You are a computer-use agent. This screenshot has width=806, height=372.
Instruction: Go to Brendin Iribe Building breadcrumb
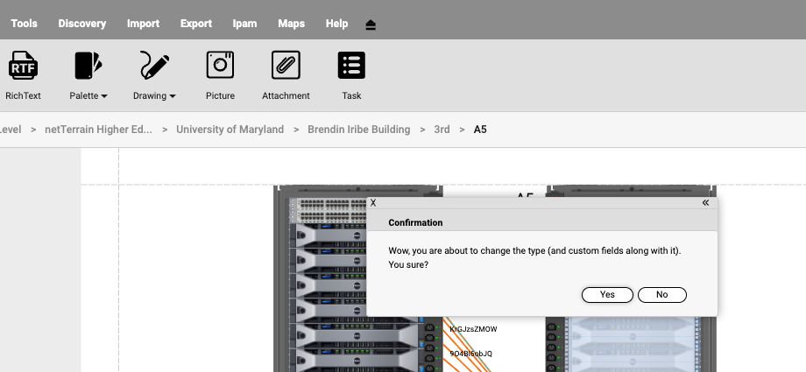pyautogui.click(x=358, y=130)
